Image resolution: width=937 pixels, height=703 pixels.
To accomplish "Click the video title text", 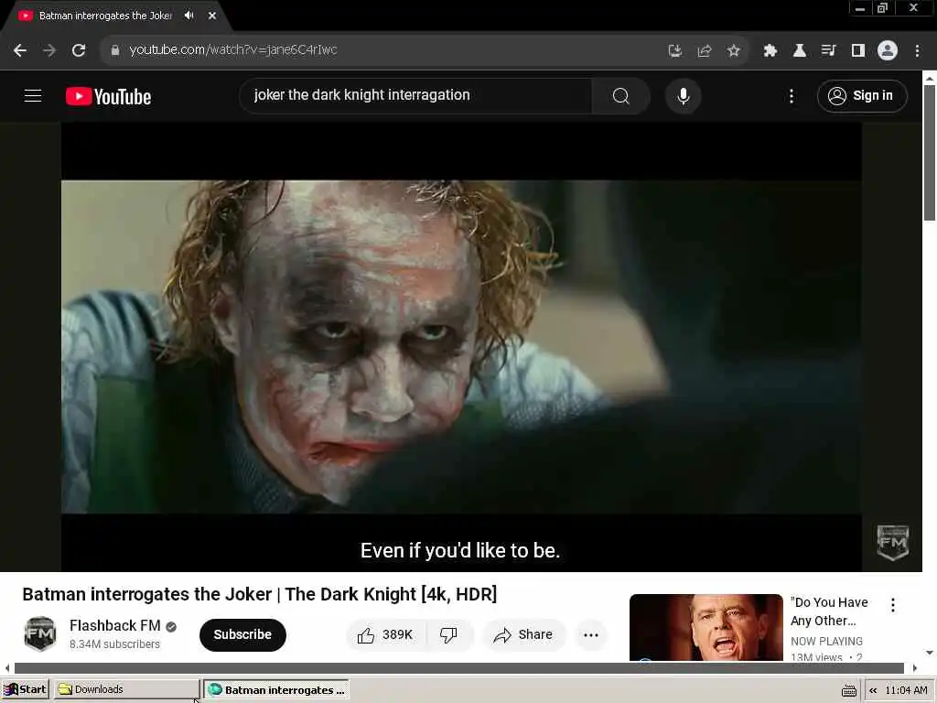I will (x=259, y=594).
